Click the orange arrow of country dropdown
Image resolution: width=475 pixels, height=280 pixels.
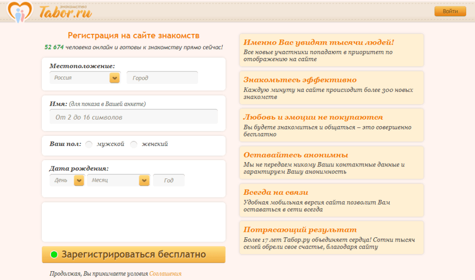(x=115, y=78)
